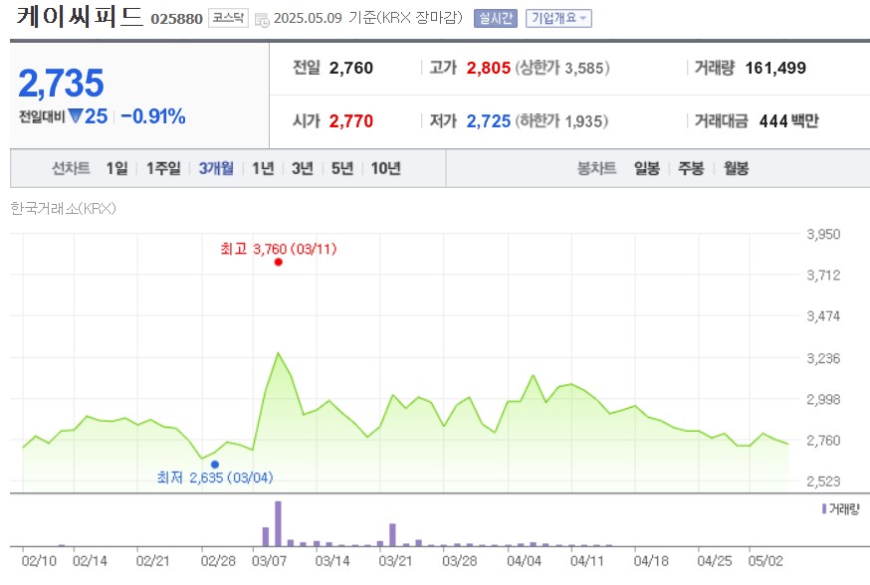
Task: Open the 기업개요 dropdown
Action: click(558, 18)
